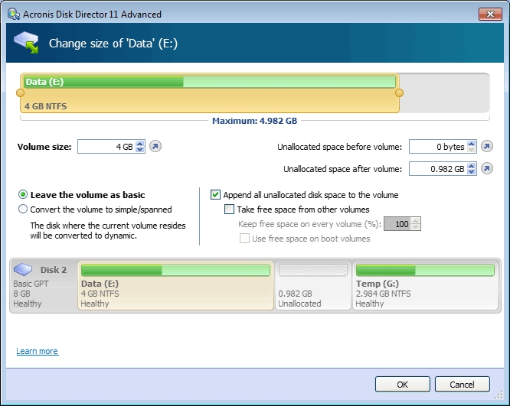Click the Disk 2 drive icon

tap(23, 269)
